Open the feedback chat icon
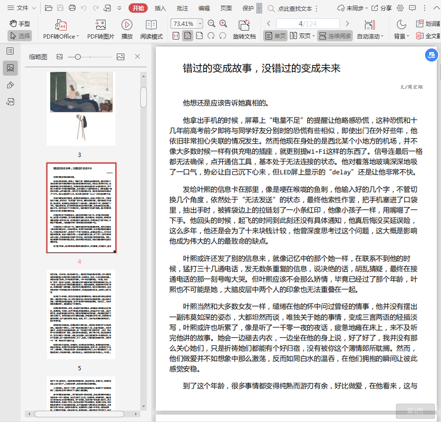Image resolution: width=441 pixels, height=422 pixels. click(412, 8)
